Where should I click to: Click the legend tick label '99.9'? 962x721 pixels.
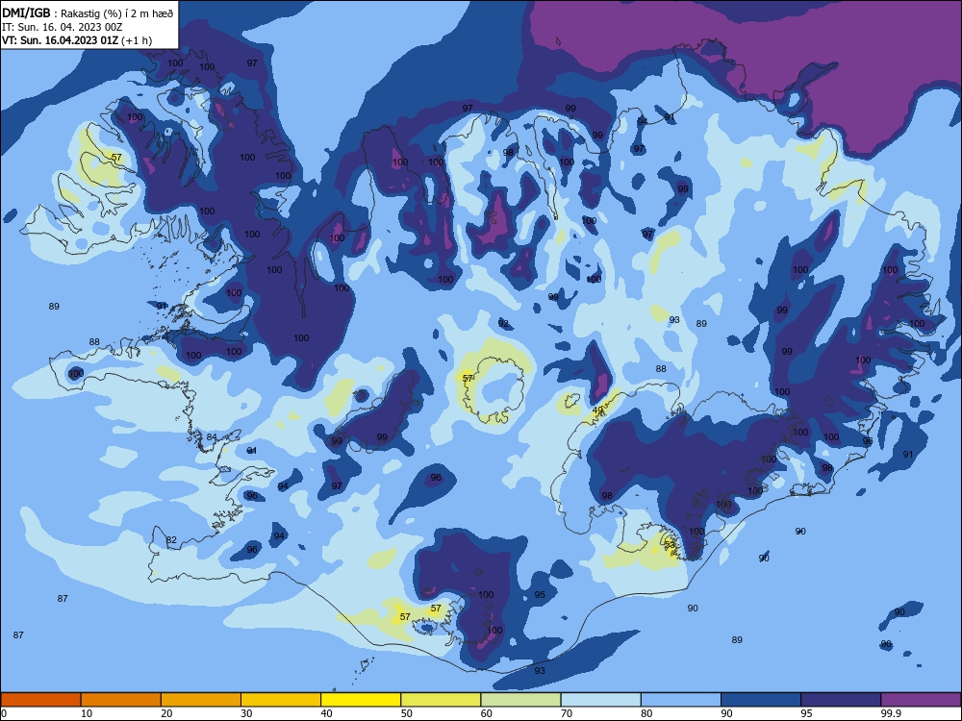(891, 713)
